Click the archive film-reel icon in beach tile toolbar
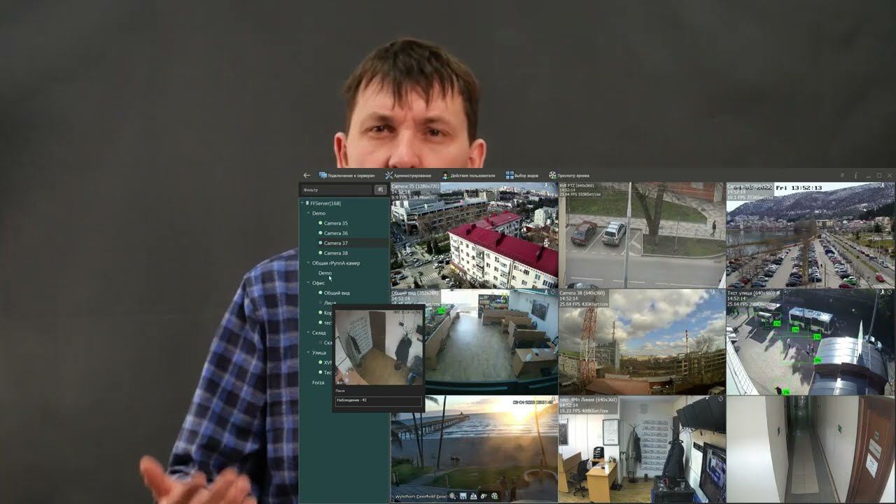Viewport: 896px width, 504px height. tap(494, 496)
